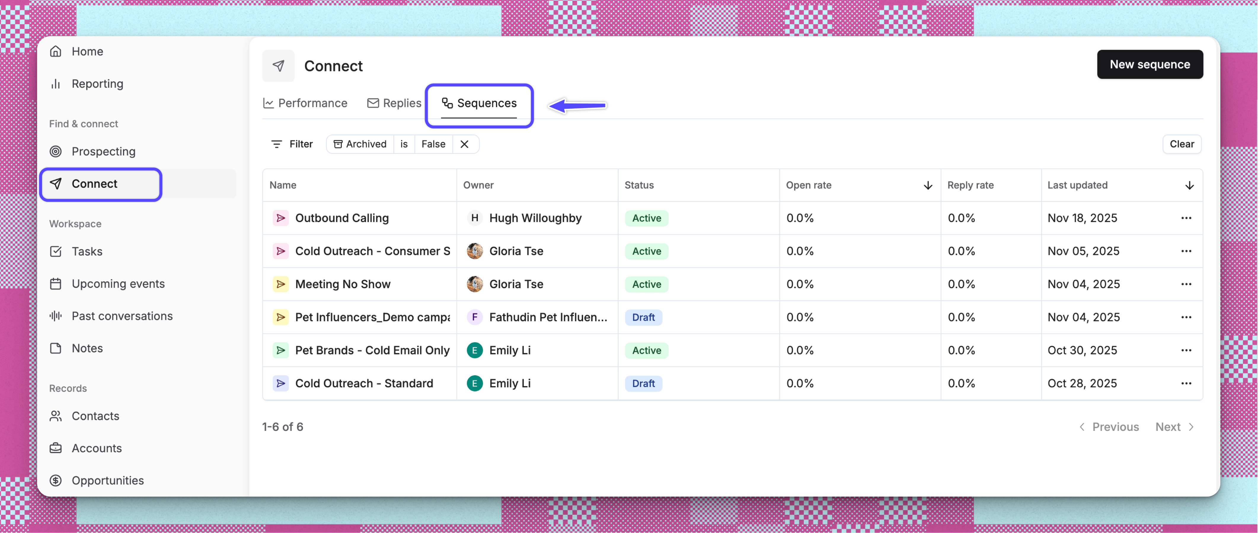Viewport: 1258px width, 533px height.
Task: Sort by Last updated arrow
Action: pyautogui.click(x=1189, y=185)
